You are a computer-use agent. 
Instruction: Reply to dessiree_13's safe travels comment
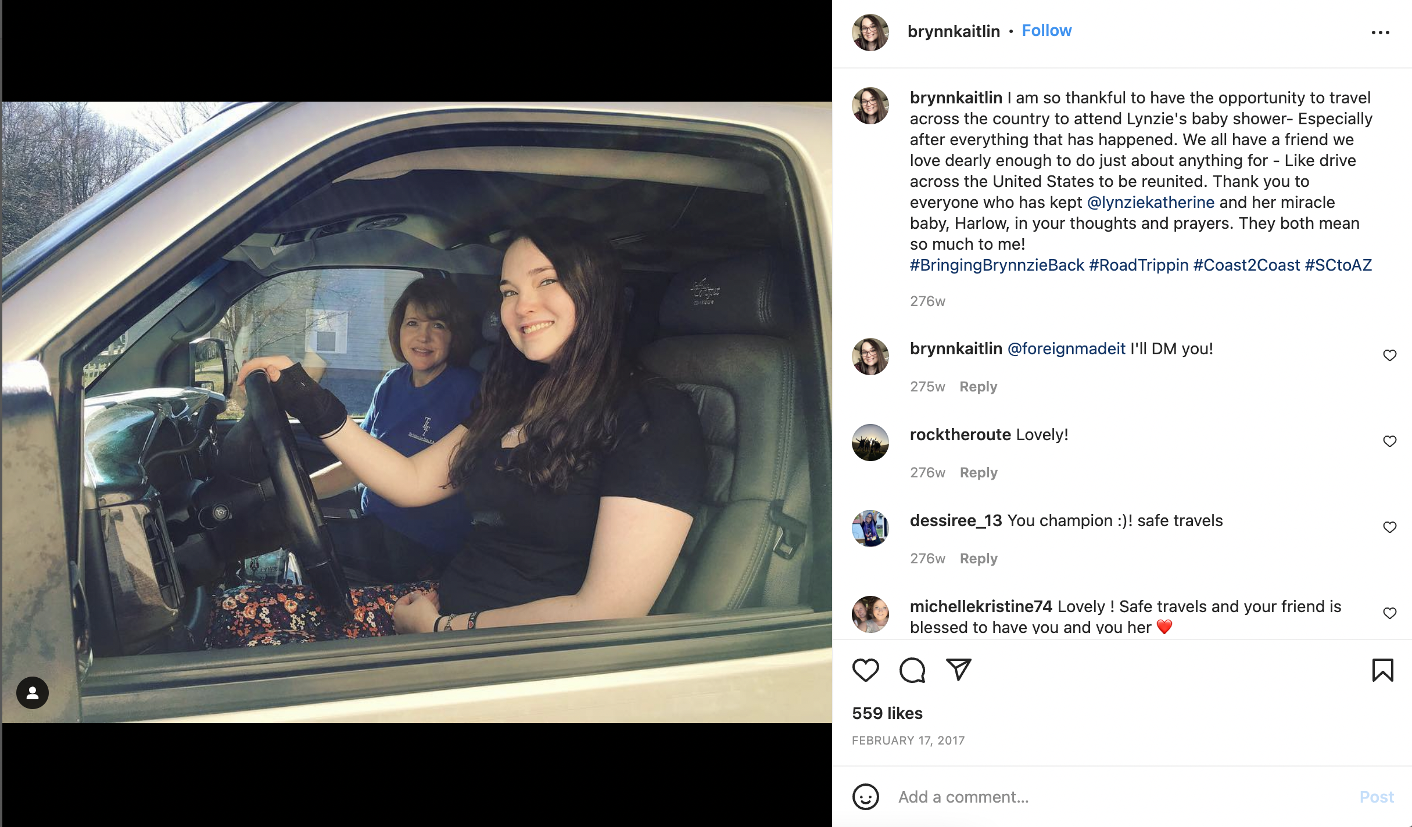[979, 559]
